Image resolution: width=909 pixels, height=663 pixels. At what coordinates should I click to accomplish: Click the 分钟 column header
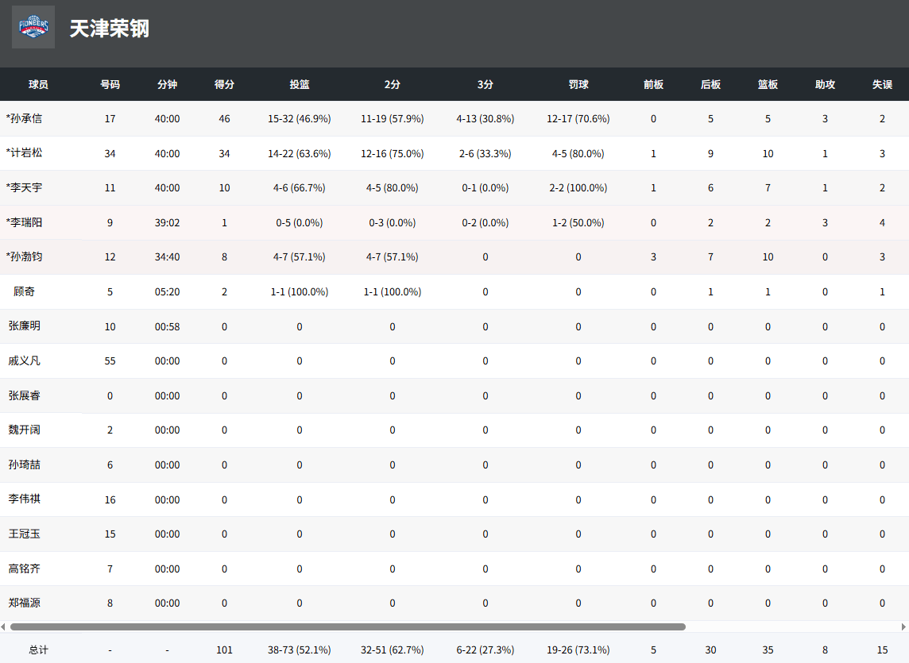167,85
